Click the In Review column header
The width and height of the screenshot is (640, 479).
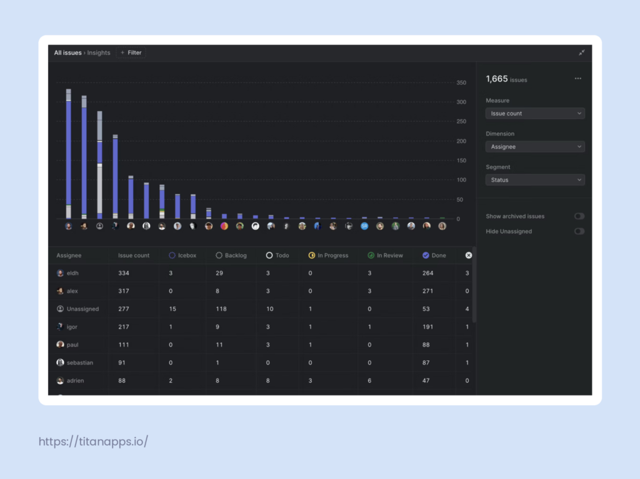click(x=385, y=255)
